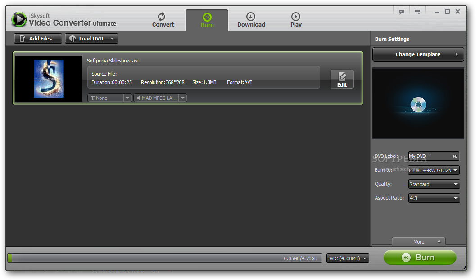Expand the More settings panel
This screenshot has height=280, width=476.
pos(419,241)
